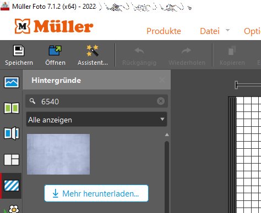Expand the Alle anzeigen dropdown
This screenshot has height=213, width=261.
pos(96,120)
